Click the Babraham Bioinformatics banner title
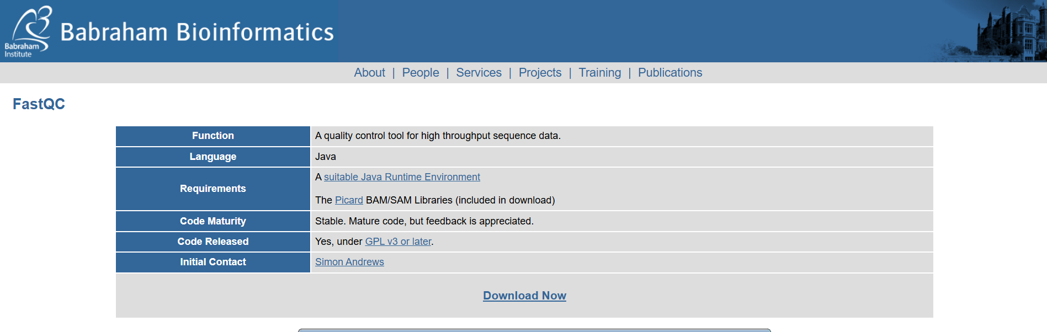1047x332 pixels. pos(197,32)
